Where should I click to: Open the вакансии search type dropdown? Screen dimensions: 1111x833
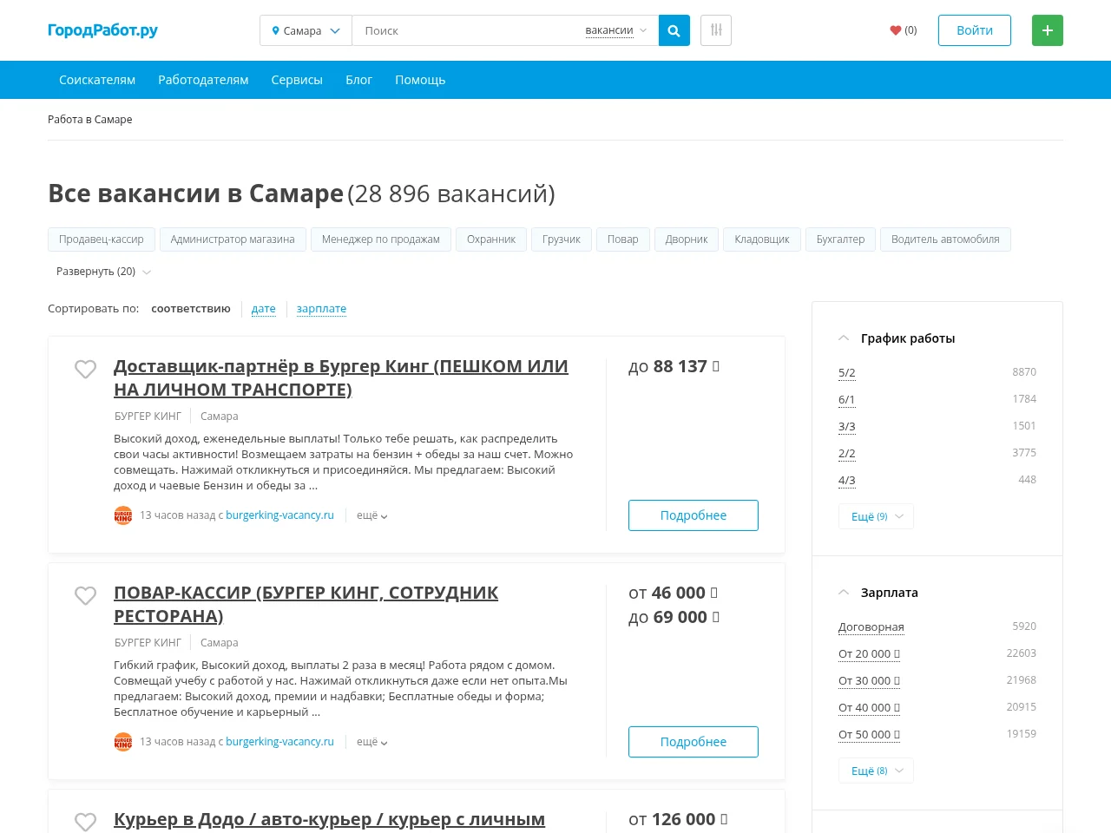pos(615,30)
